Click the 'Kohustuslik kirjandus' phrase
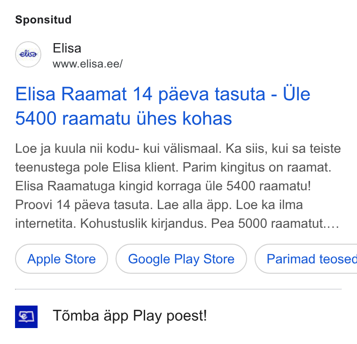 click(143, 224)
